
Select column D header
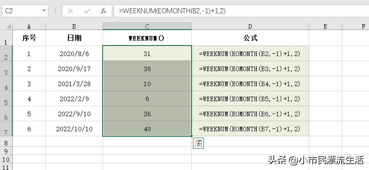click(250, 26)
